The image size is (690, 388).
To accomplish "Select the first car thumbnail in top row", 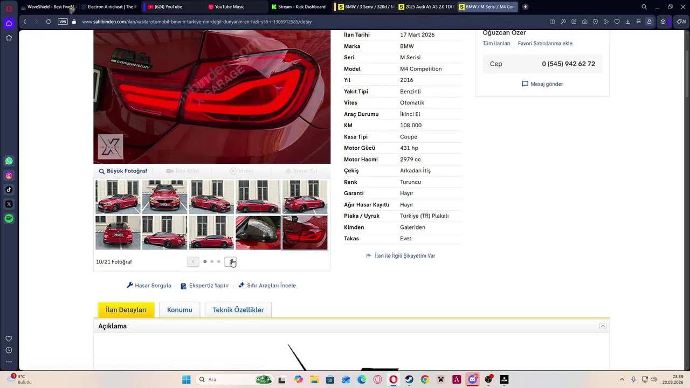I will pos(118,197).
